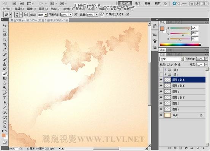The image size is (210, 151).
Task: Open the tool preset picker arrow
Action: 11,14
